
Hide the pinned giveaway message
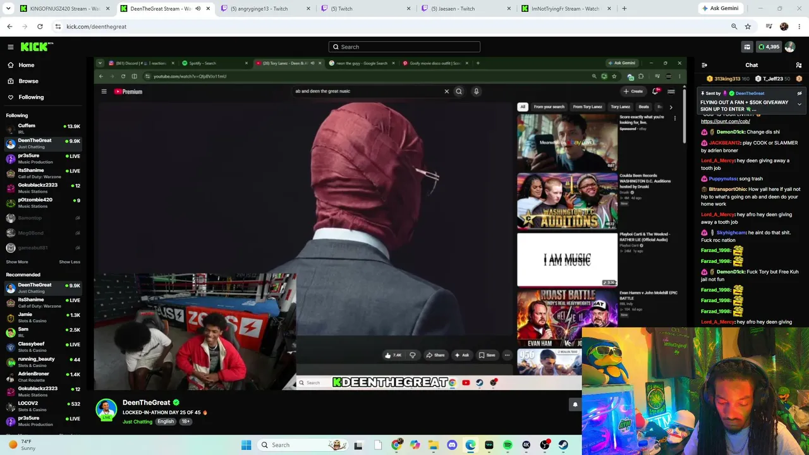[799, 94]
